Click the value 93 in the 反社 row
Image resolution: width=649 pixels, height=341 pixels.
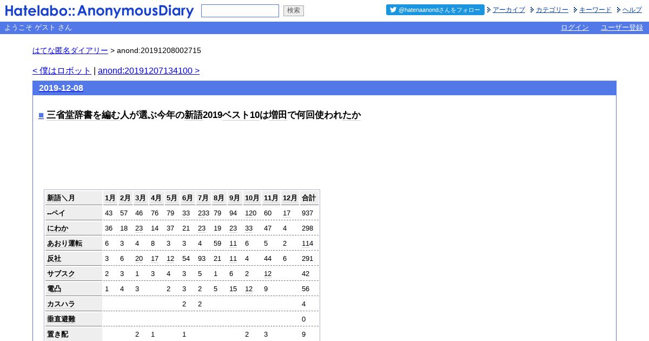[202, 259]
